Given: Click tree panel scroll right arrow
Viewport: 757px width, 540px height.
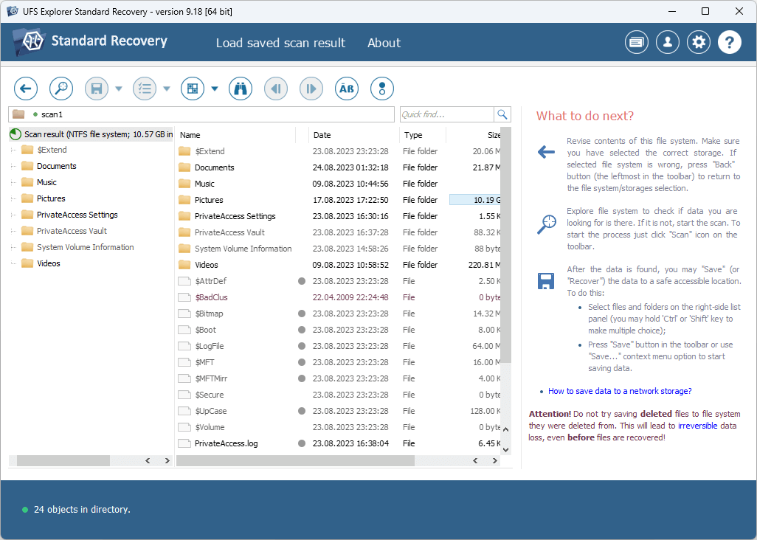Looking at the screenshot, I should (167, 461).
